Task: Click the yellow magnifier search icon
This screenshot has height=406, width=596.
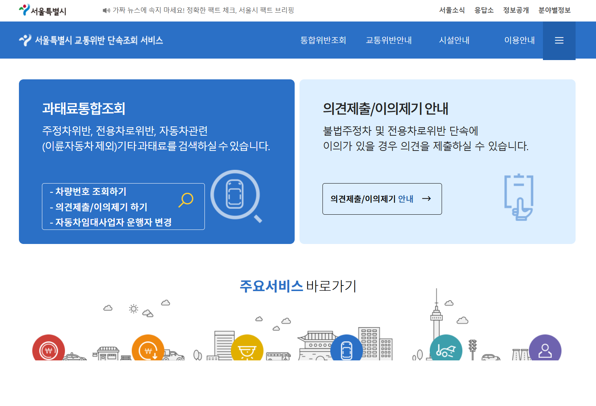Action: coord(186,200)
